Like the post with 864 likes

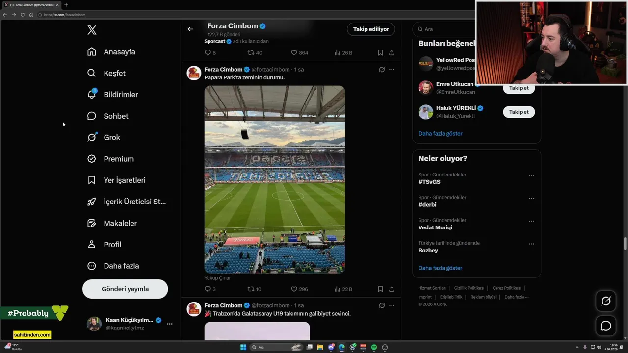[x=299, y=53]
